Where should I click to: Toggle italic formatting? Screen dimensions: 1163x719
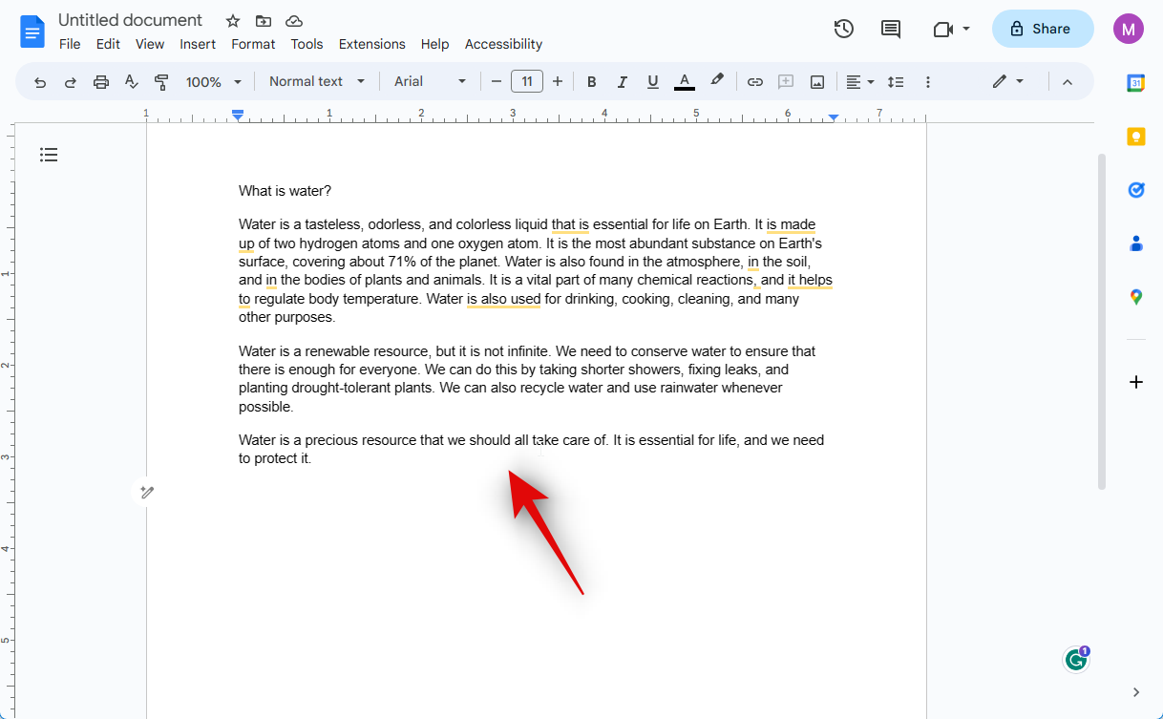[622, 82]
